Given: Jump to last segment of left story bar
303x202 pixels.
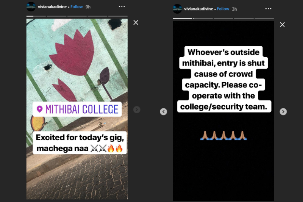Looking at the screenshot, I should (x=118, y=16).
